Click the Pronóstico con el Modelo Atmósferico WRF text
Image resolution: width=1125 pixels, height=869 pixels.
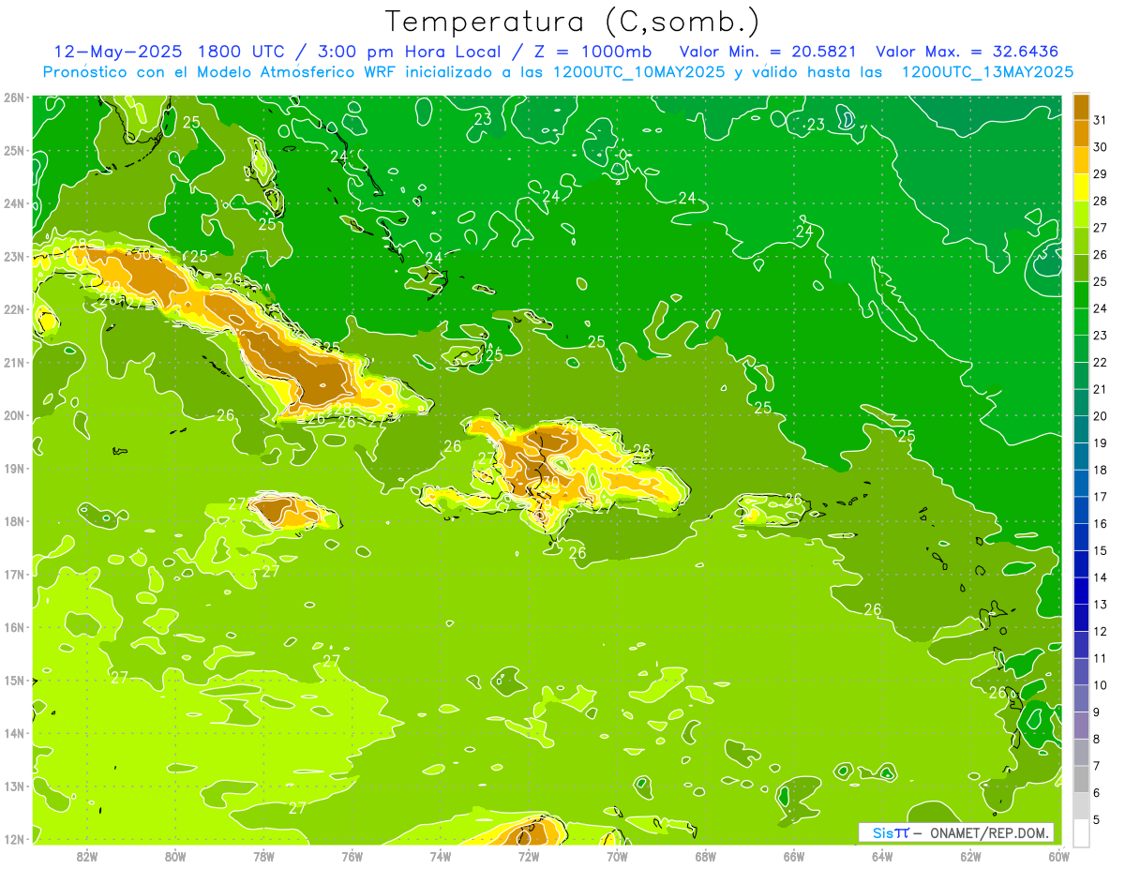tap(220, 72)
